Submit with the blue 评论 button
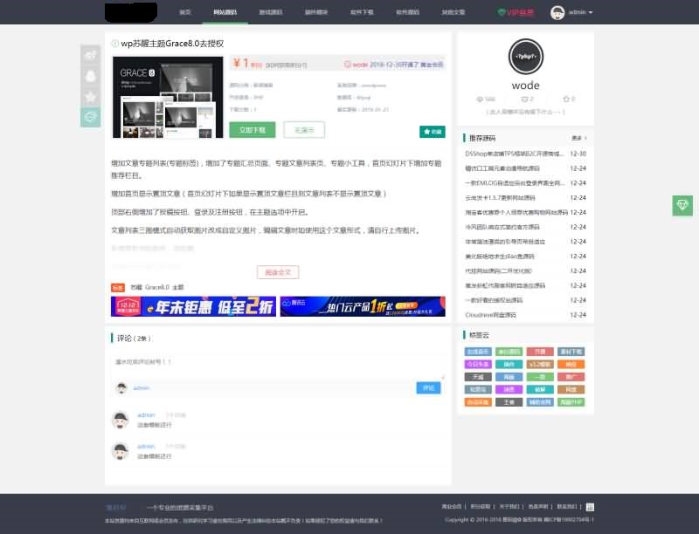The width and height of the screenshot is (699, 534). coord(428,388)
